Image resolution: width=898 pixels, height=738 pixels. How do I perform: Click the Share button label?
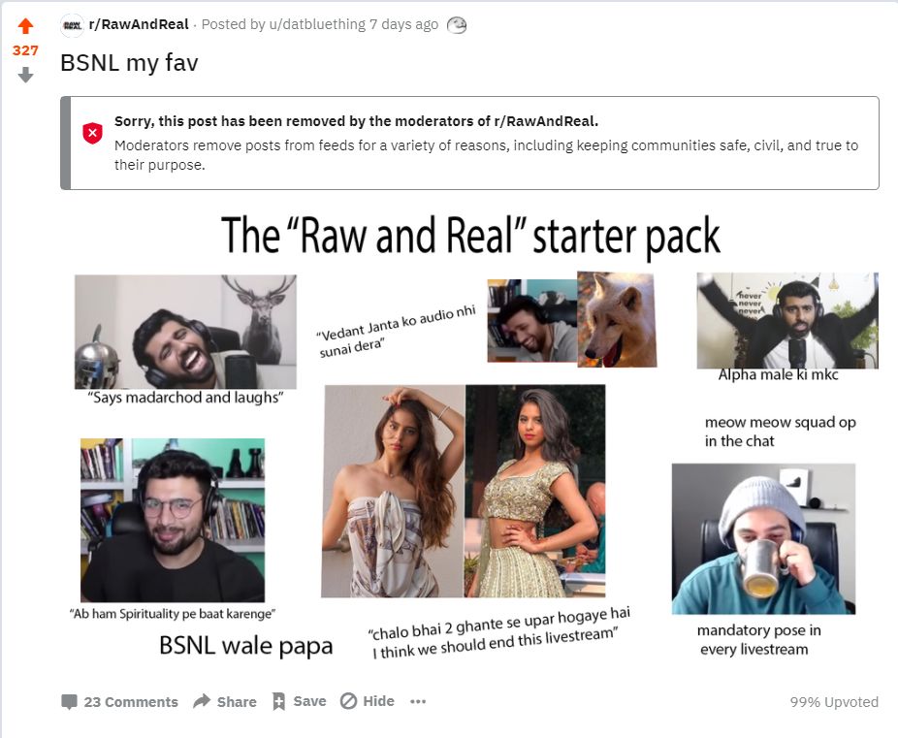(237, 702)
